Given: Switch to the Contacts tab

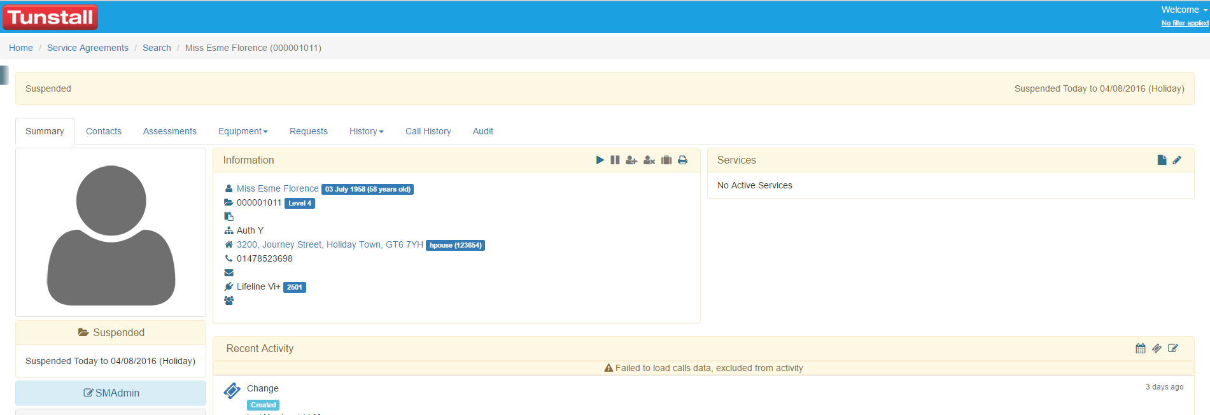Looking at the screenshot, I should (x=104, y=131).
